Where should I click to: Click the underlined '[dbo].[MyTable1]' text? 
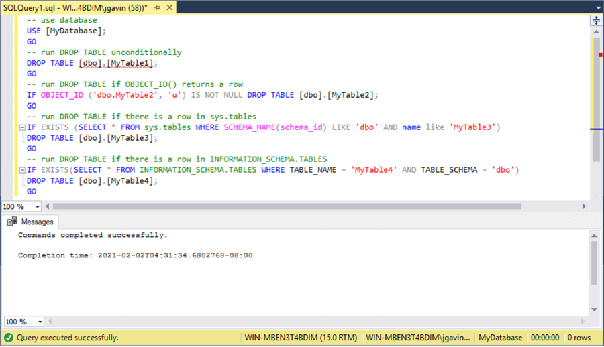point(116,63)
